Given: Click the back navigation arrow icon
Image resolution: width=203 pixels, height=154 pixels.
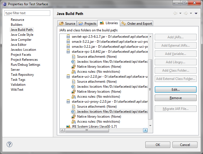Looking at the screenshot, I should click(175, 13).
